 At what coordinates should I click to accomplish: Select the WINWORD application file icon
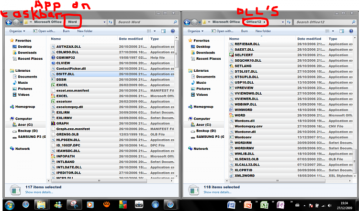pos(232,110)
